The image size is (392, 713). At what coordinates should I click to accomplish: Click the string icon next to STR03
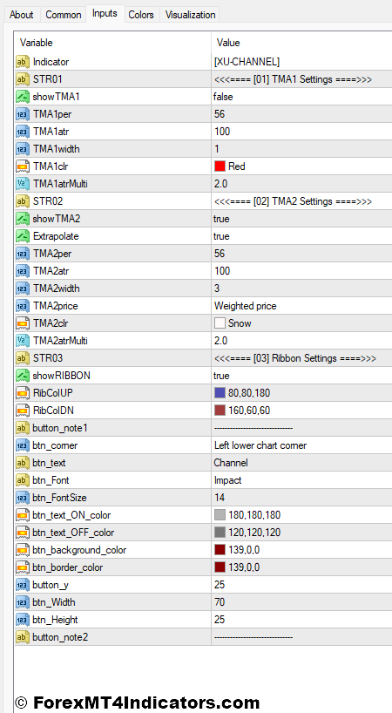click(x=23, y=358)
